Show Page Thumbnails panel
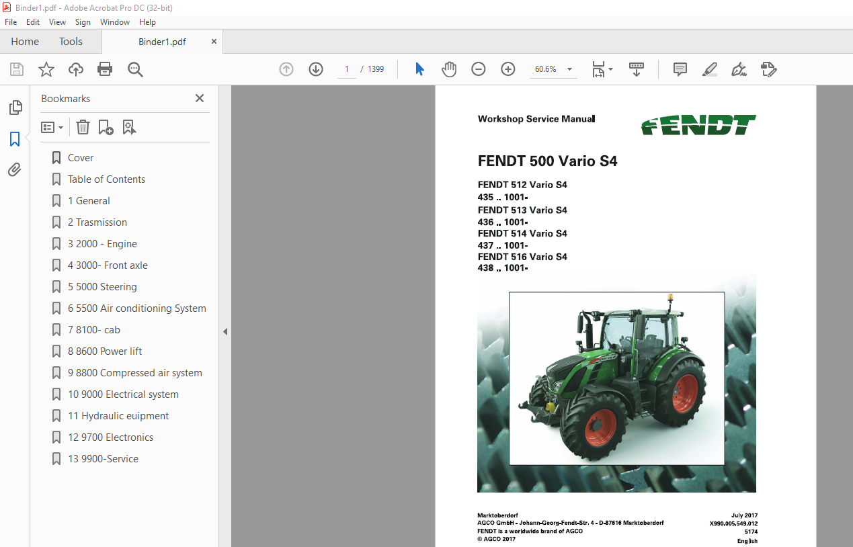Viewport: 853px width, 547px height. pos(15,108)
